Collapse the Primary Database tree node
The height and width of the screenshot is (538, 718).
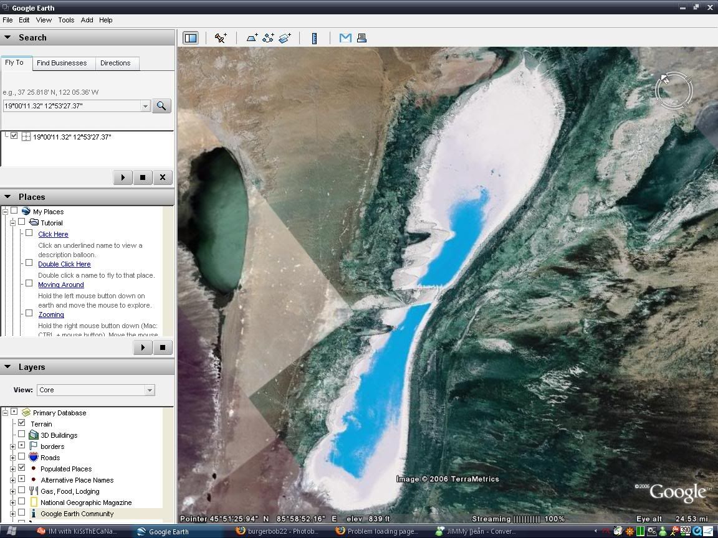[x=5, y=413]
